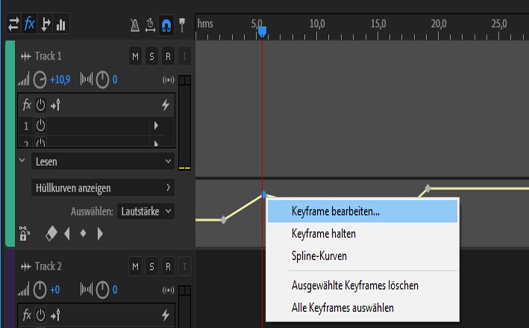
Task: Click the lightning icon in Track 1 effects rack
Action: pos(167,105)
